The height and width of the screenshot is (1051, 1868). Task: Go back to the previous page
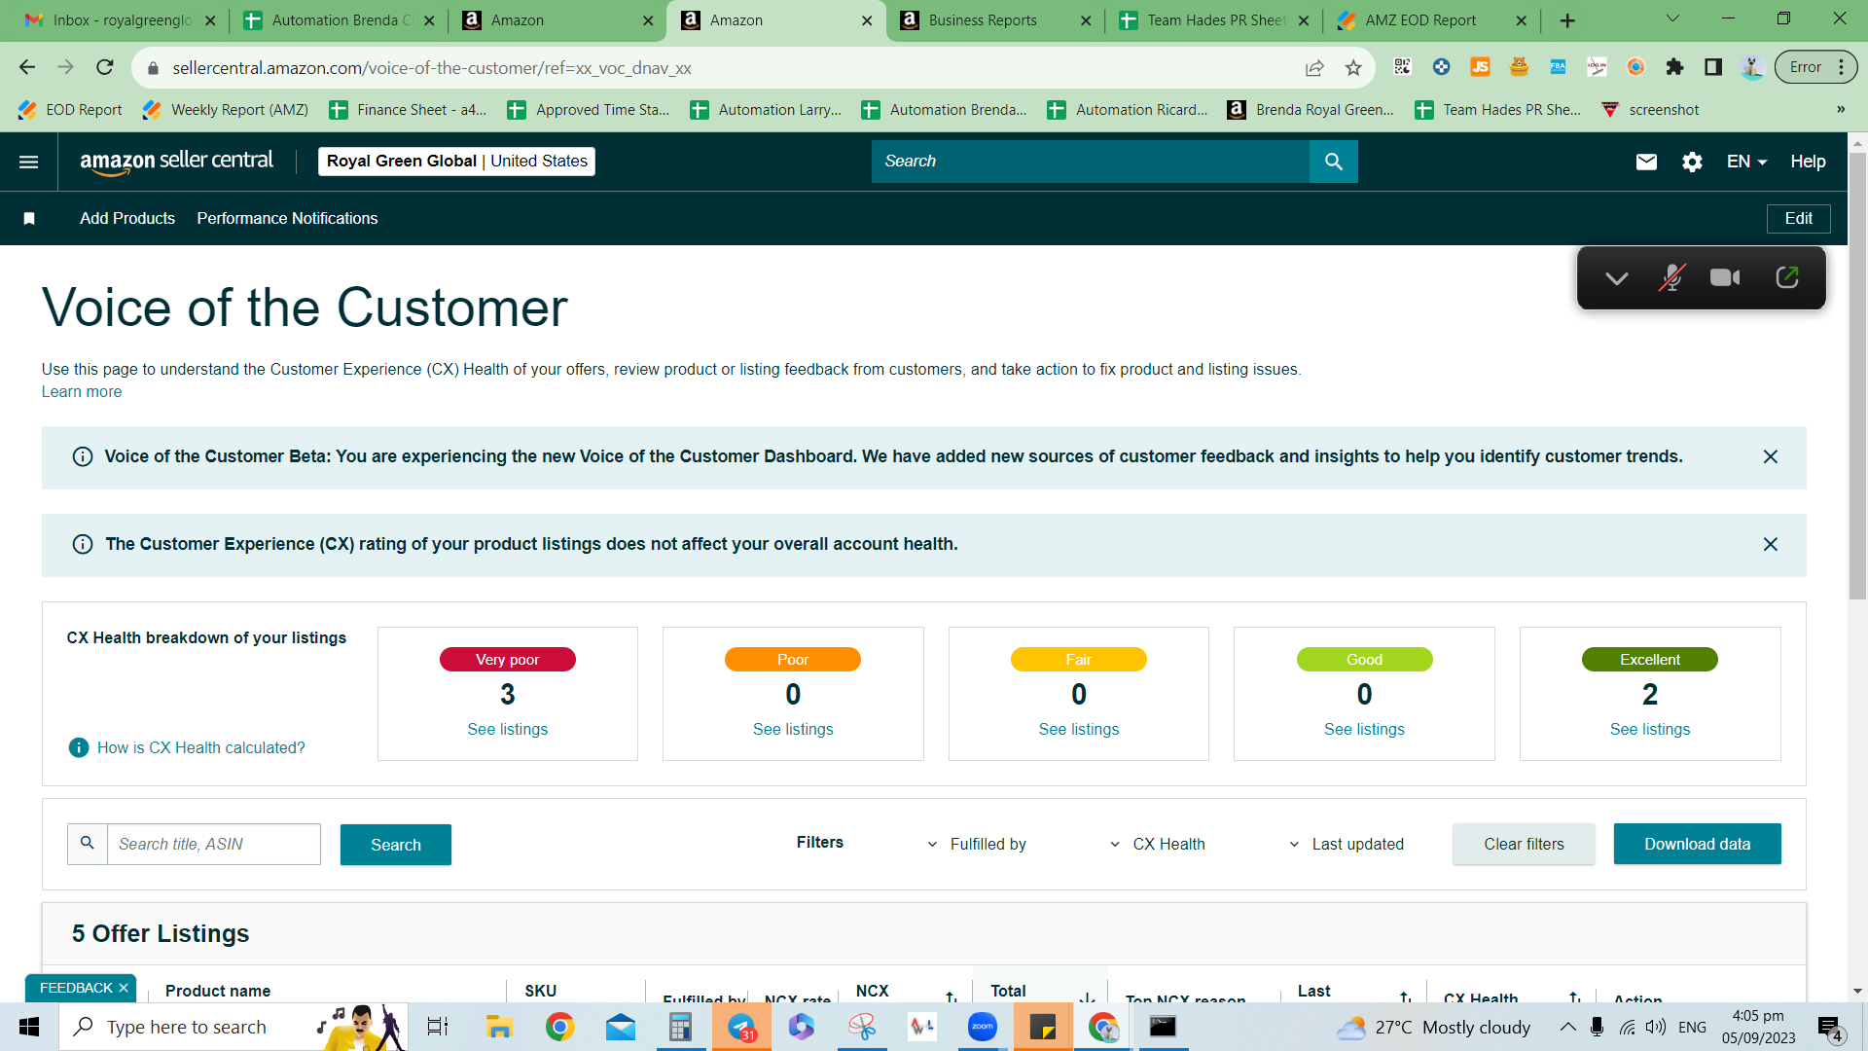coord(27,67)
